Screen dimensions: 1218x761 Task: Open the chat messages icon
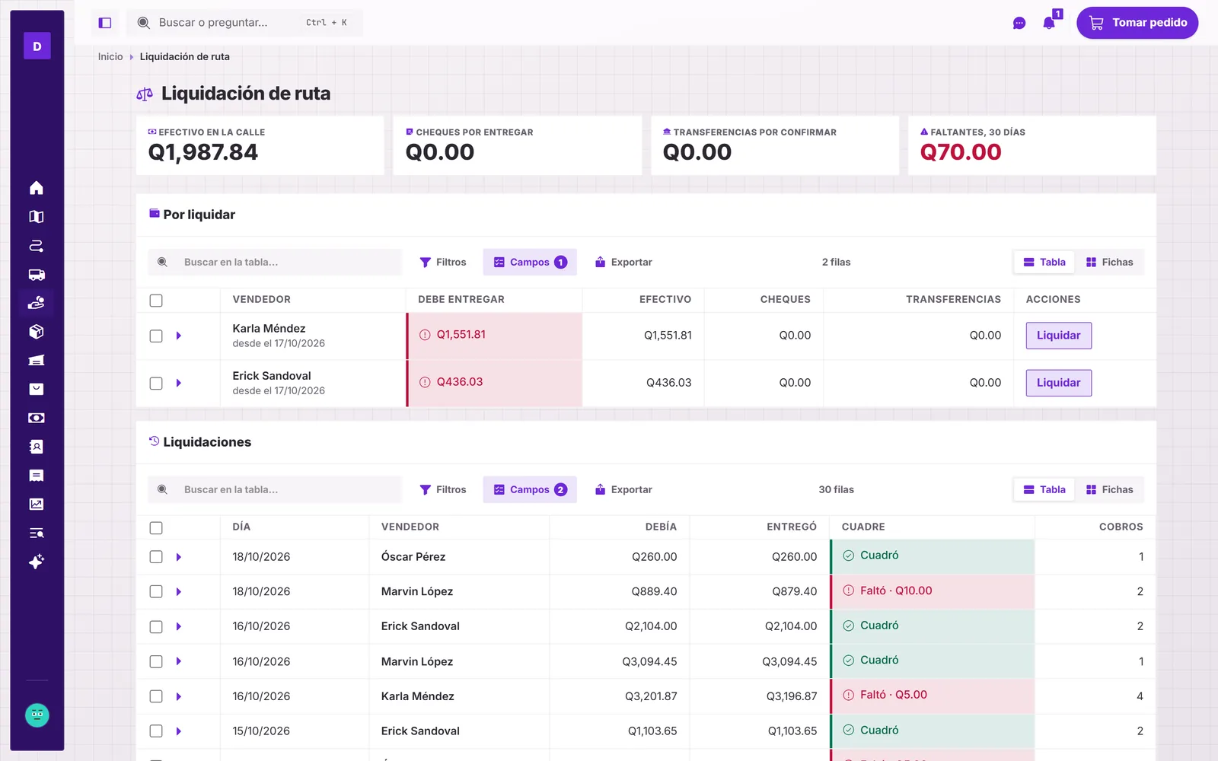point(1019,23)
